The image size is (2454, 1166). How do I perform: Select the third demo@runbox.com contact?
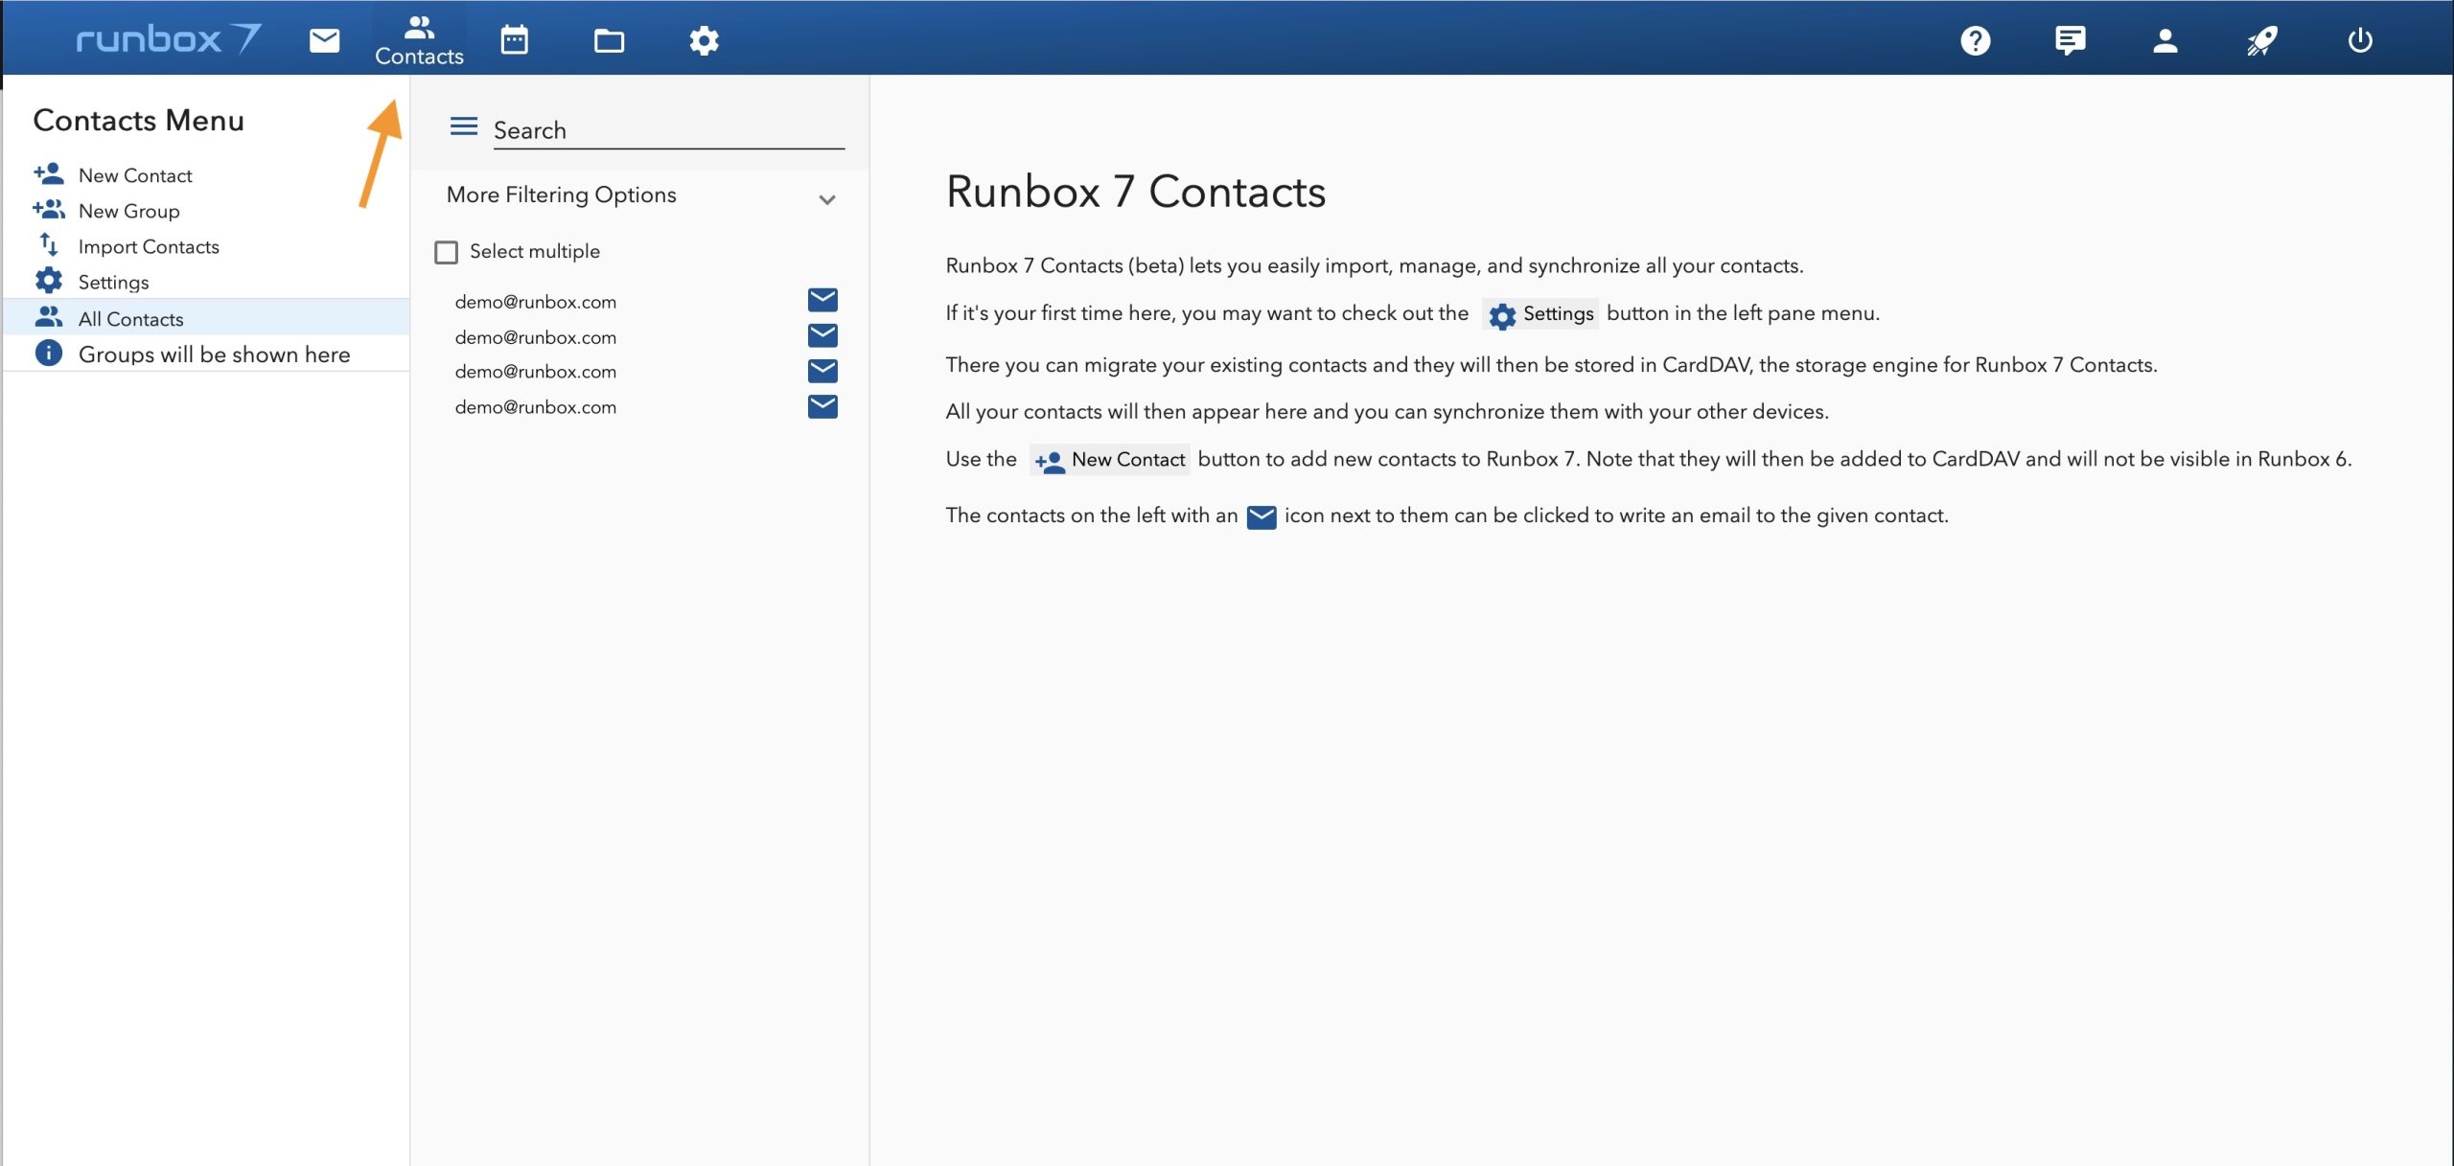535,372
